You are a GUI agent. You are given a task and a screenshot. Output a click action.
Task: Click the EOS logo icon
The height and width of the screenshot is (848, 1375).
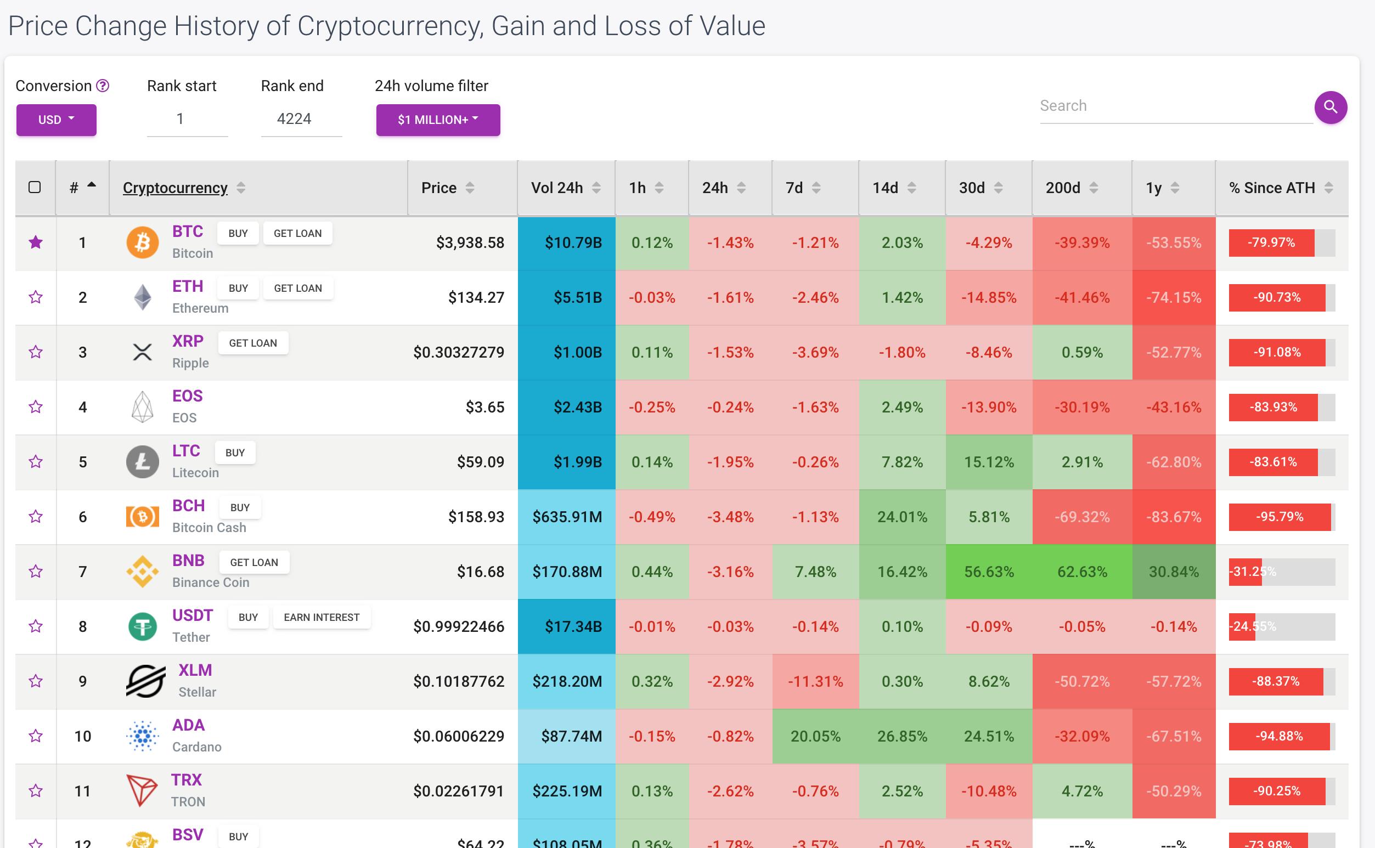143,406
